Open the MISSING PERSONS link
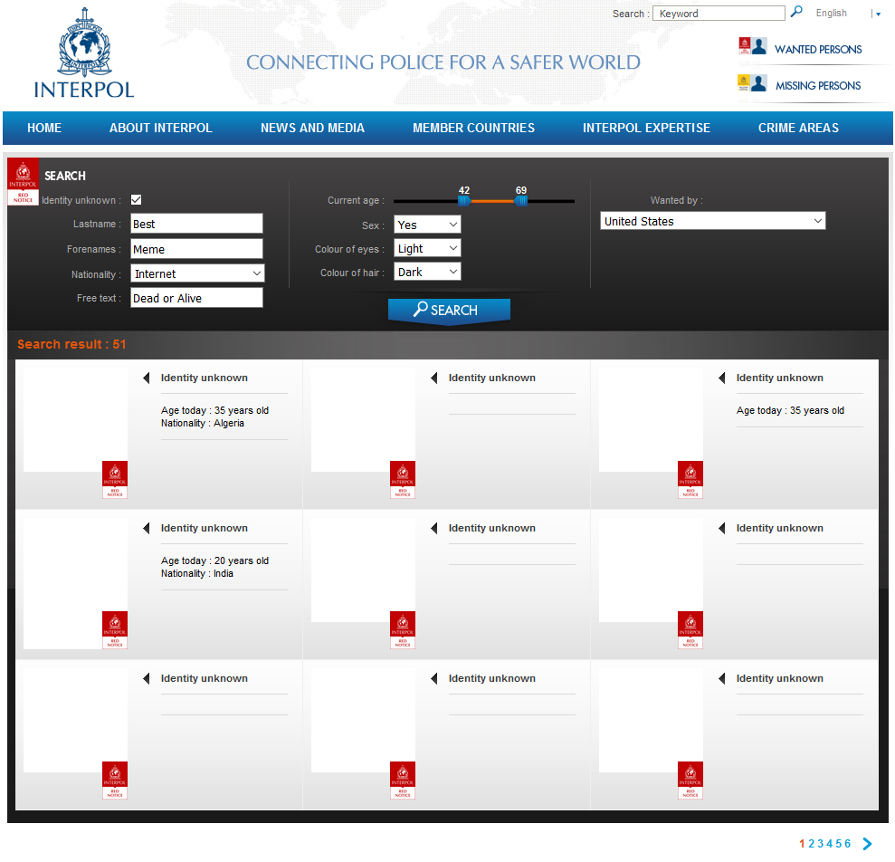895x862 pixels. click(818, 86)
